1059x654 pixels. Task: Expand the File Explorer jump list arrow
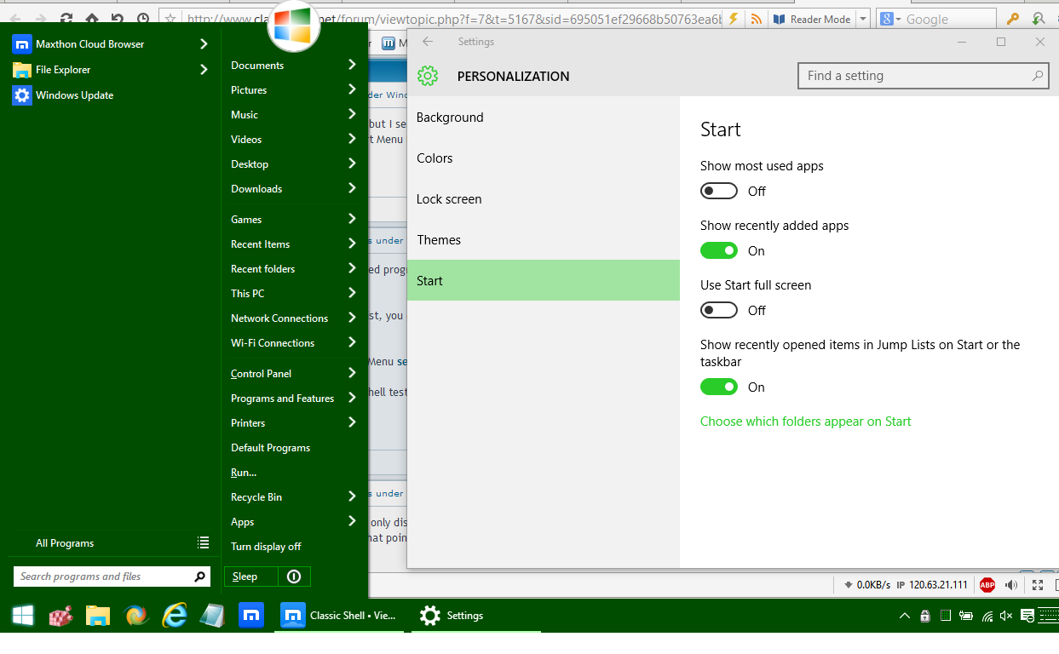[204, 70]
